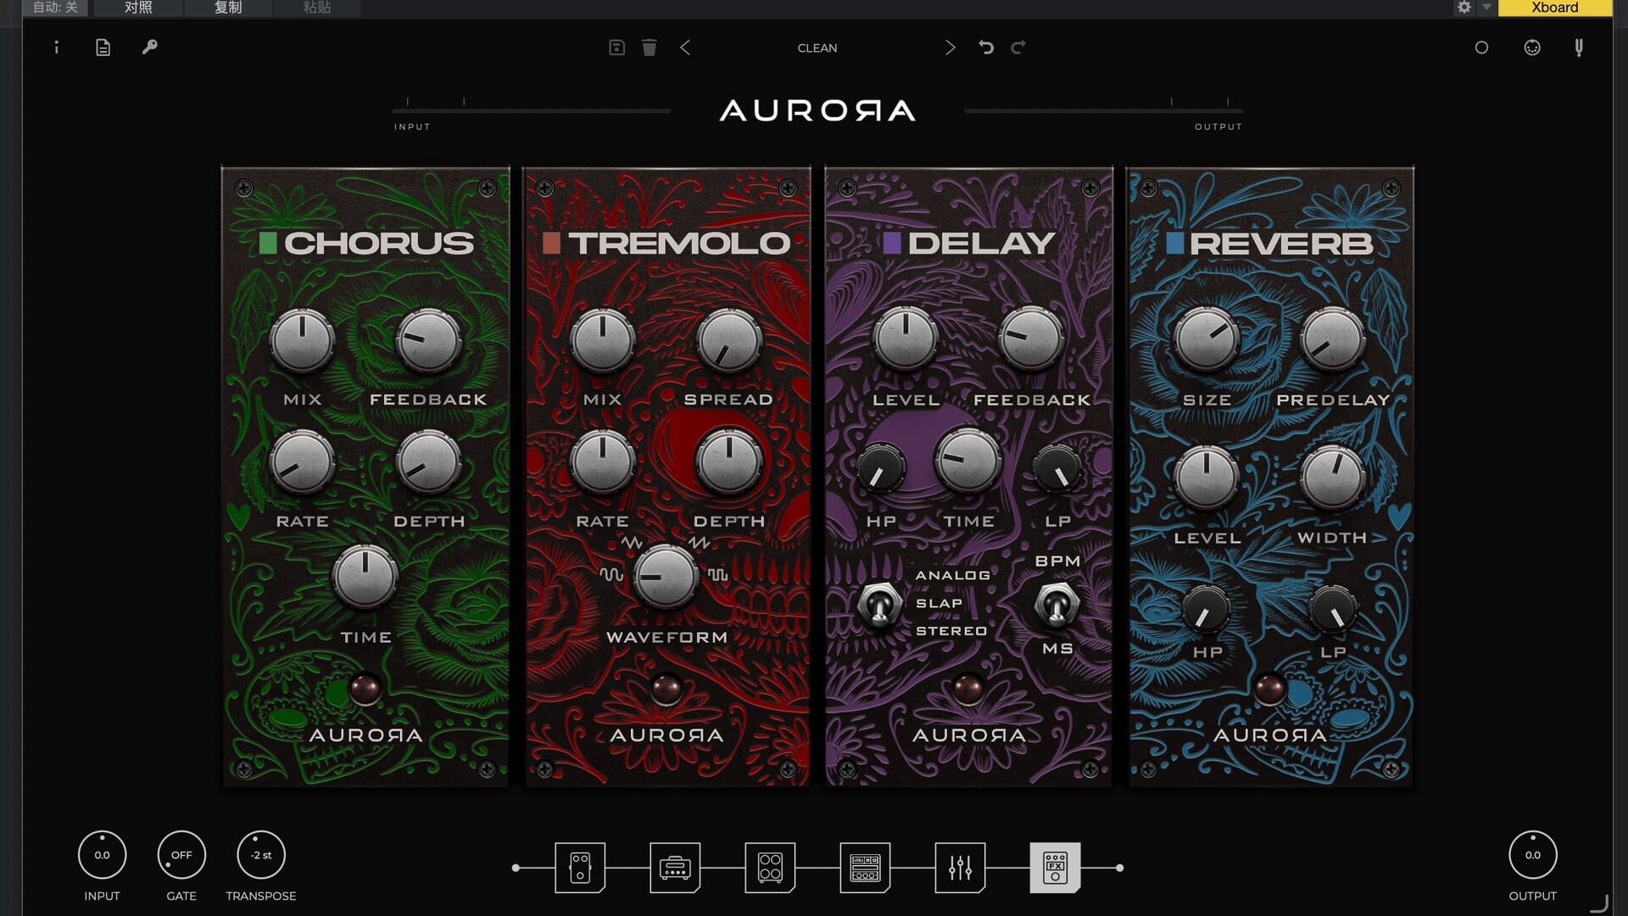
Task: Click the Chorus DEPTH knob
Action: (x=428, y=463)
